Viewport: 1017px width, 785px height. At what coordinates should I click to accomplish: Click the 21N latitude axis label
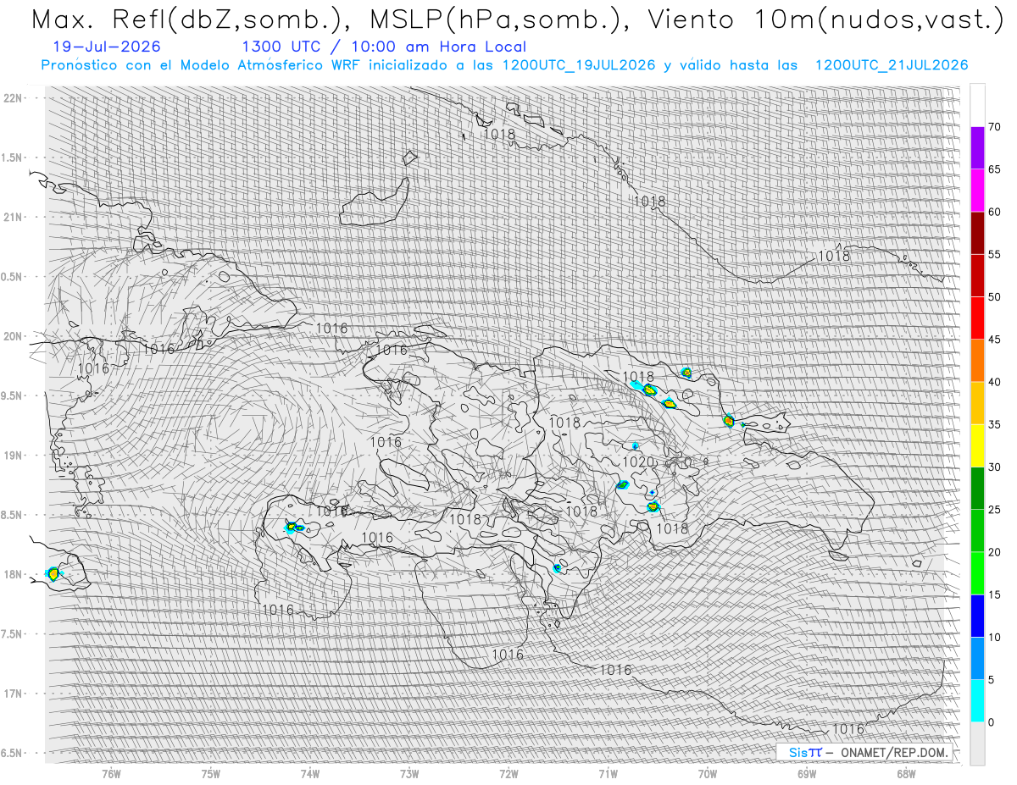point(14,217)
